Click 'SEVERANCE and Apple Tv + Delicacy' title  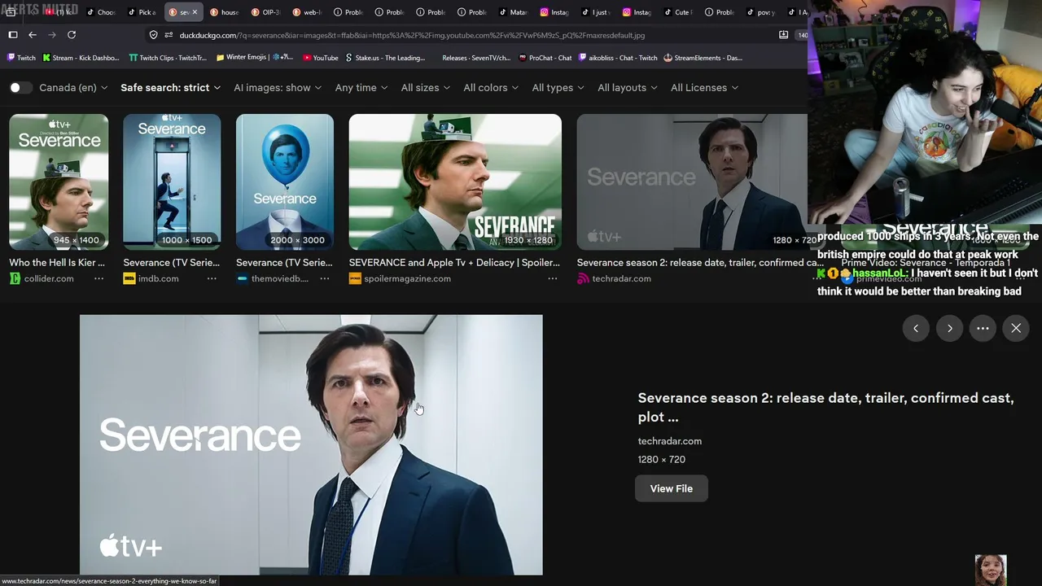pyautogui.click(x=454, y=263)
